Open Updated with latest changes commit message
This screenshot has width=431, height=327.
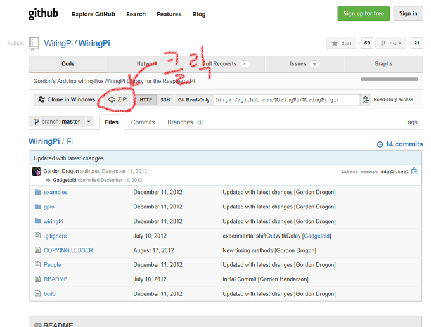68,158
